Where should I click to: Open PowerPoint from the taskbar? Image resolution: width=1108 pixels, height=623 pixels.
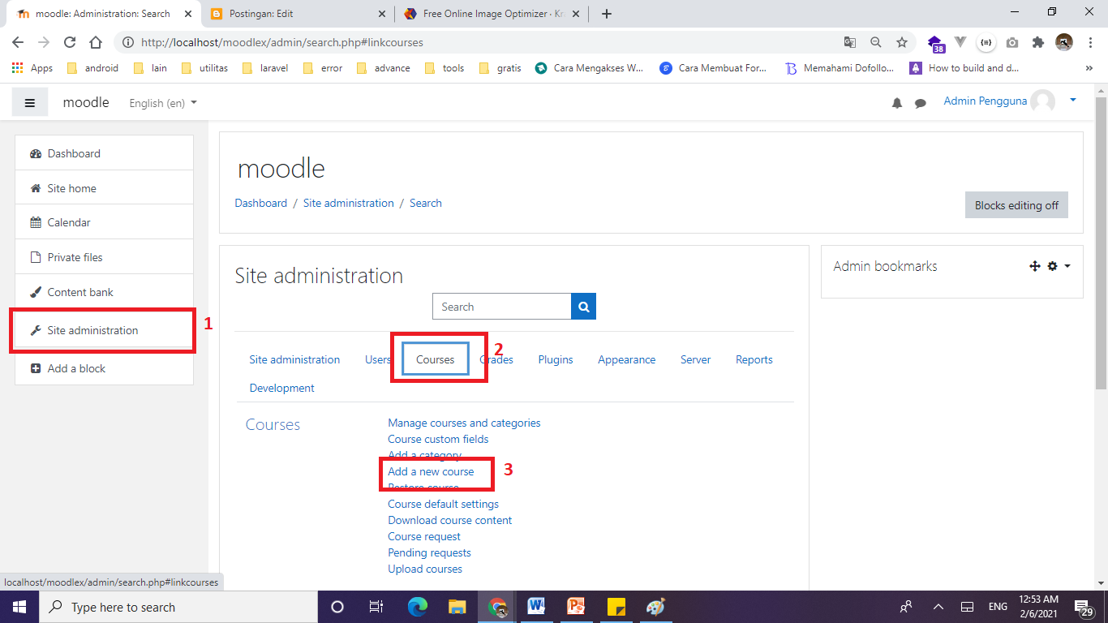click(576, 607)
